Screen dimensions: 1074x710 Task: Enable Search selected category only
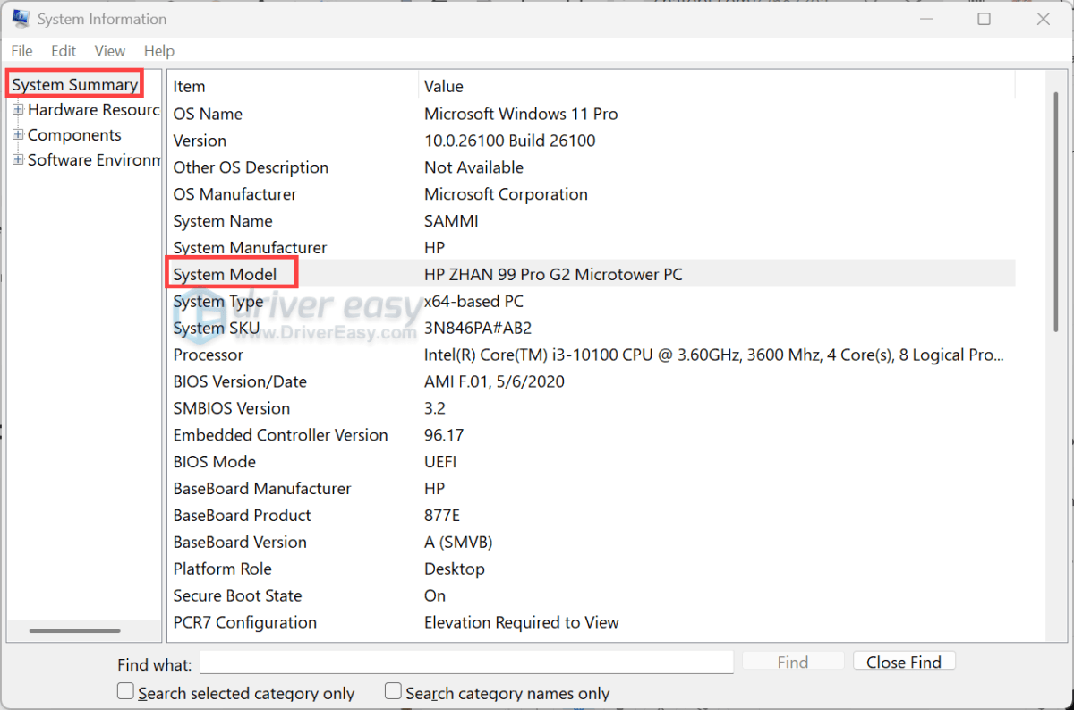click(x=124, y=692)
